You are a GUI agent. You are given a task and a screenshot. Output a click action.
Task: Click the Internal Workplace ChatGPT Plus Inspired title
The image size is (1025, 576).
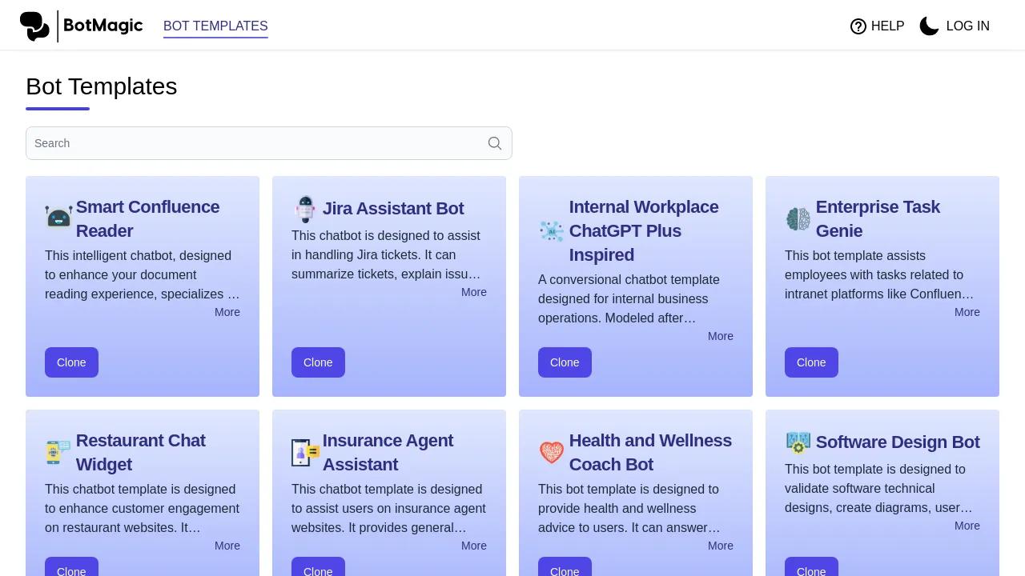(644, 230)
